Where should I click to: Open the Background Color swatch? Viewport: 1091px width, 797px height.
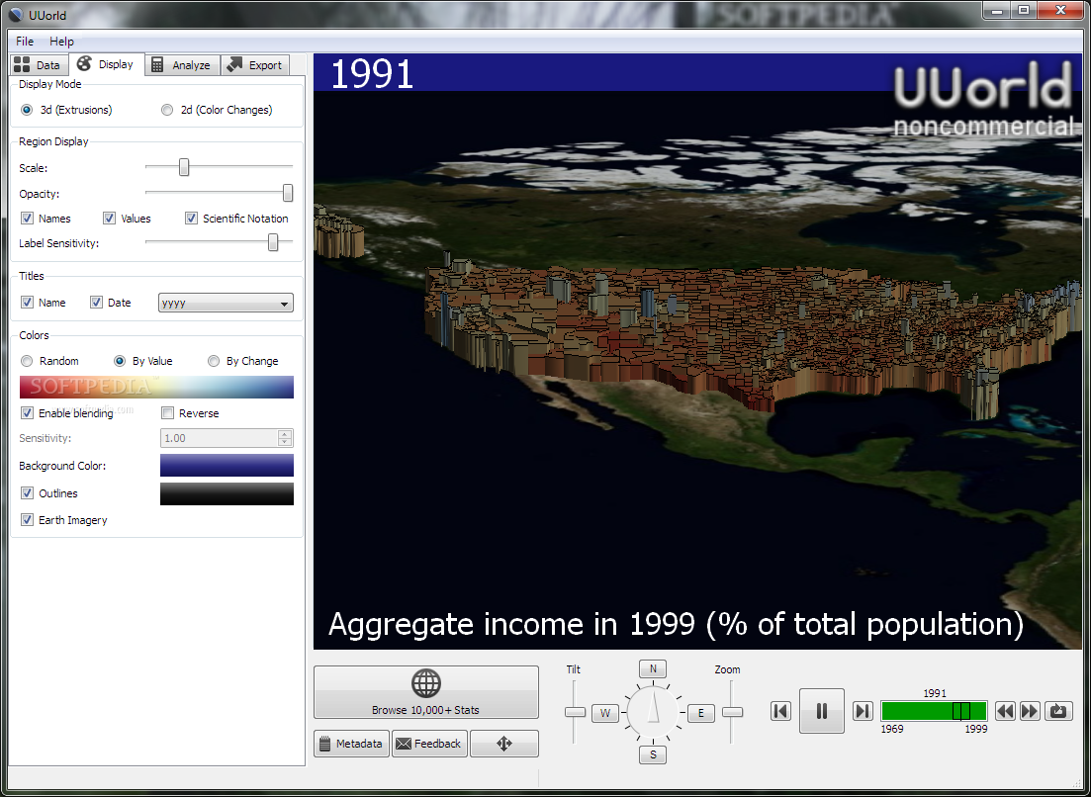click(227, 466)
